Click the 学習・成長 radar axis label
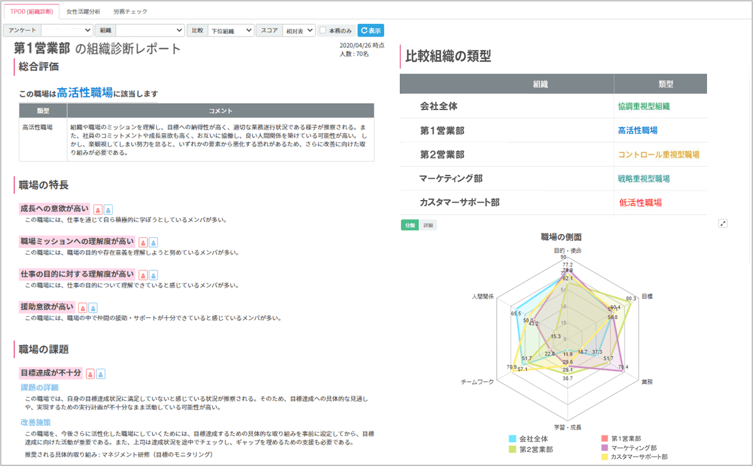Image resolution: width=753 pixels, height=466 pixels. point(568,427)
